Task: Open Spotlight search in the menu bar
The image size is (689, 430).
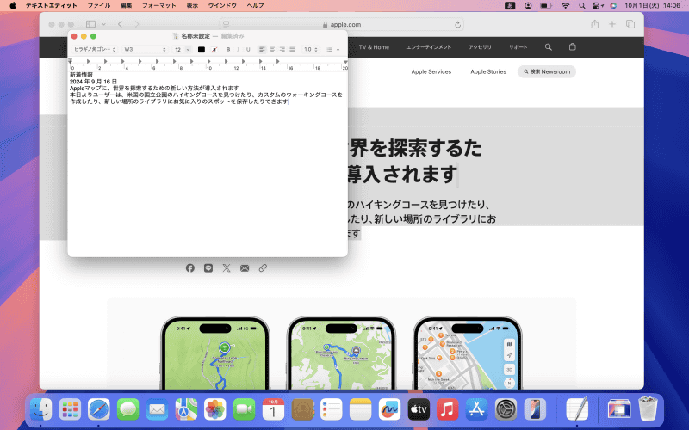Action: (582, 6)
